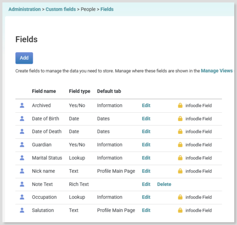Click the person icon next to Guardian
The height and width of the screenshot is (225, 237).
coord(22,144)
